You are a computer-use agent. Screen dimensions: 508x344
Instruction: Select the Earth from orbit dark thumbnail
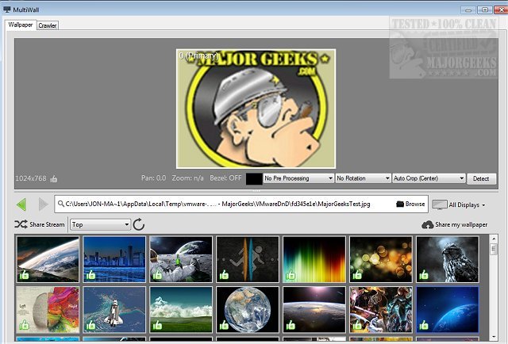tap(314, 309)
